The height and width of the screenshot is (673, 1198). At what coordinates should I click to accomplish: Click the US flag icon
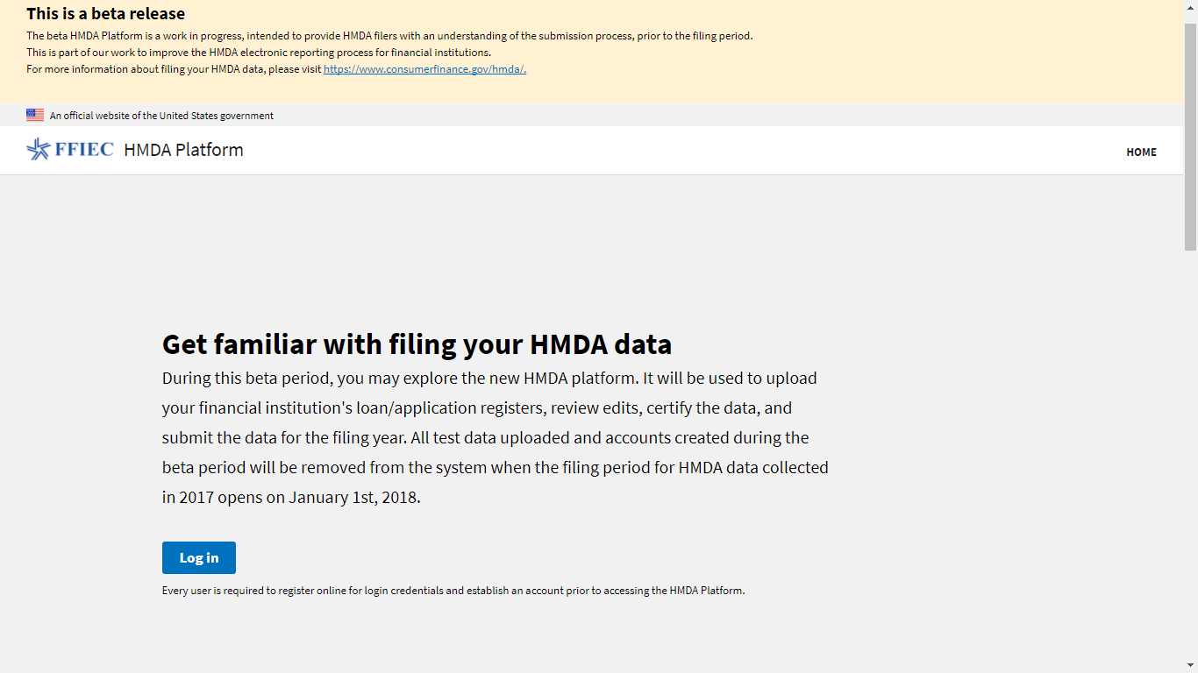tap(35, 114)
